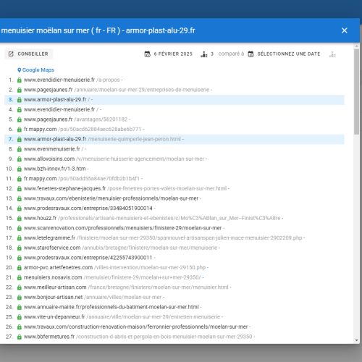Click the vertical scrollbar thumb of the list
The image size is (362, 362).
pyautogui.click(x=357, y=92)
